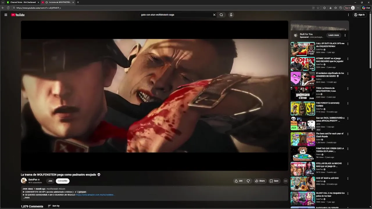Image resolution: width=372 pixels, height=209 pixels.
Task: Open the ad options three-dot menu
Action: [x=345, y=35]
